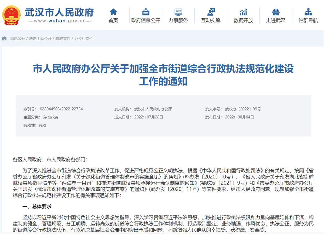Open 数据开放 via the bar chart icon
324x235 pixels.
click(x=243, y=12)
